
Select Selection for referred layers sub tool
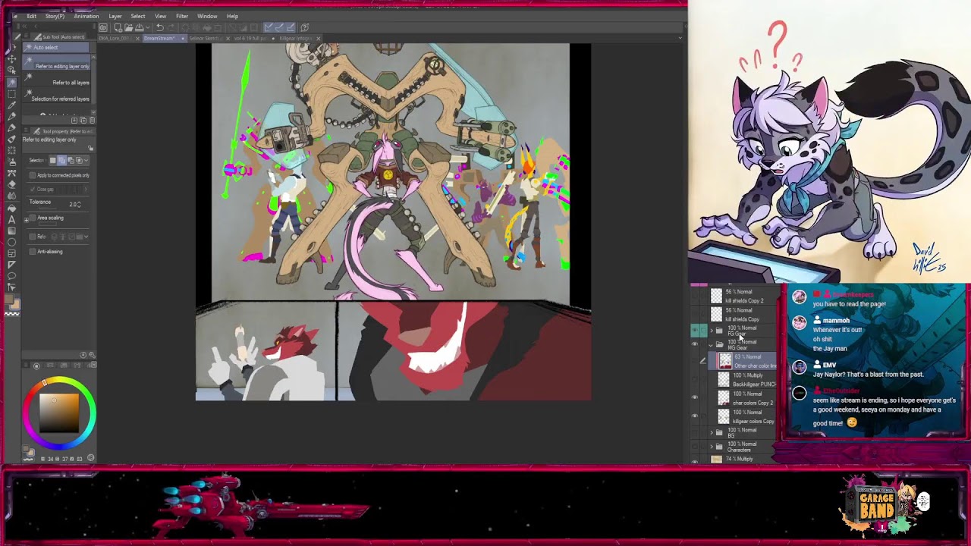58,98
